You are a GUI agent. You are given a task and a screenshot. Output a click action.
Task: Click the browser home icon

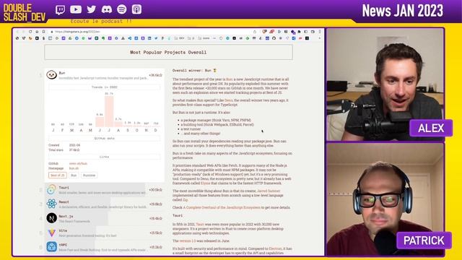pyautogui.click(x=37, y=32)
